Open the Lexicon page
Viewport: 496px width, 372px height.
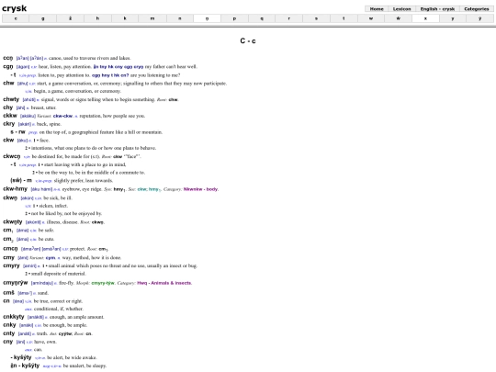[401, 9]
